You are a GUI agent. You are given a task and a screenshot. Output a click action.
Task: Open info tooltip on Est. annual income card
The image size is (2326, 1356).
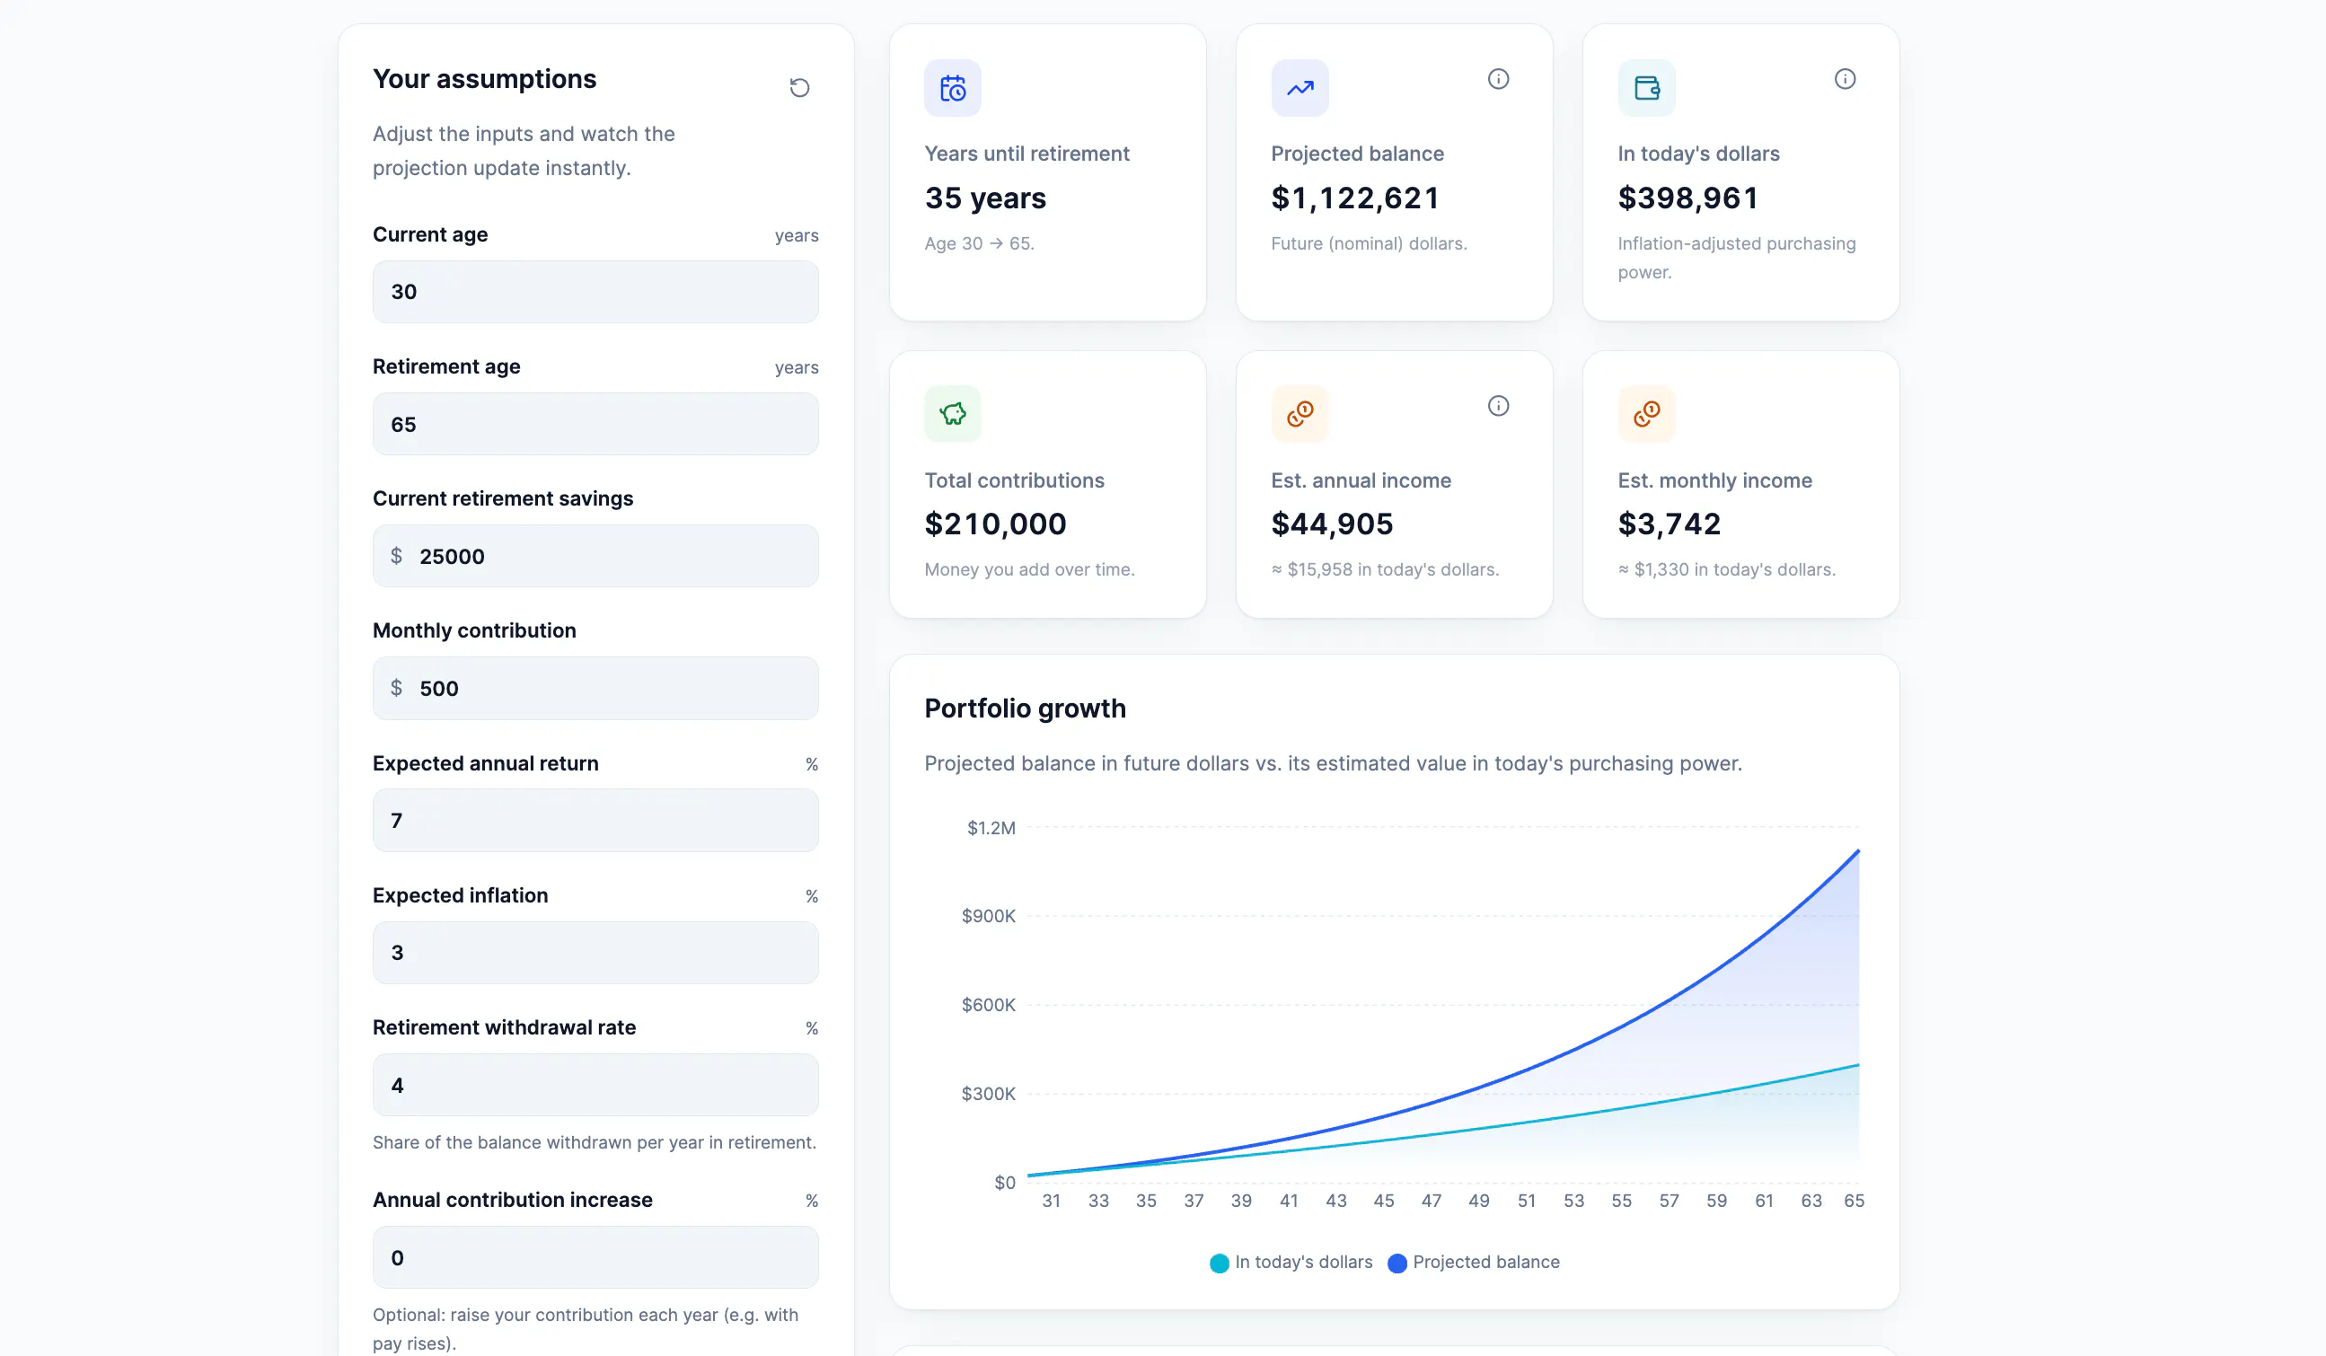tap(1498, 406)
